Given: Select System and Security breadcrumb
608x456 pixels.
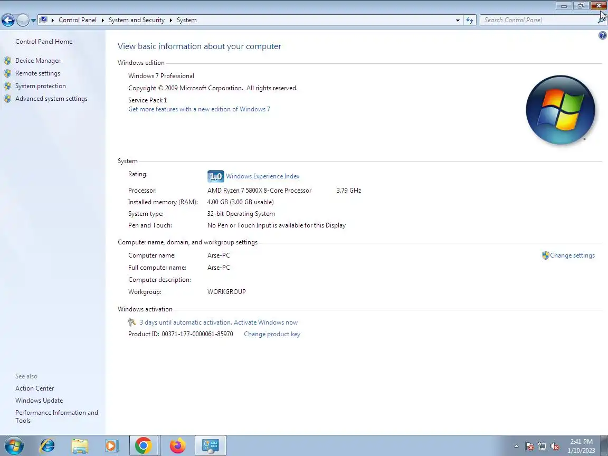Looking at the screenshot, I should (x=137, y=20).
